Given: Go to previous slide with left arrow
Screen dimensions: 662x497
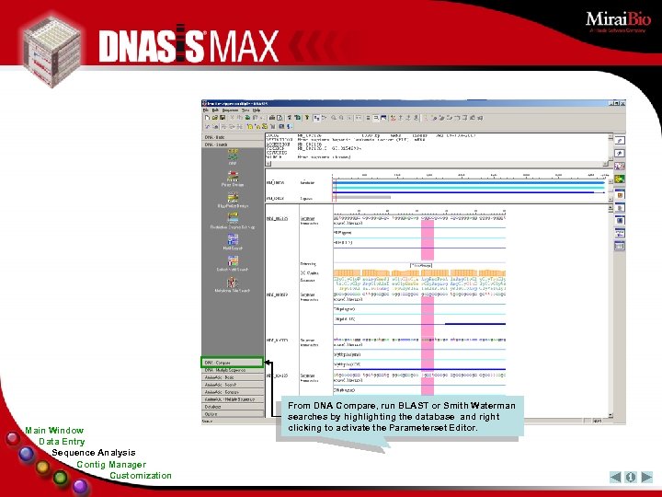Looking at the screenshot, I should [615, 477].
